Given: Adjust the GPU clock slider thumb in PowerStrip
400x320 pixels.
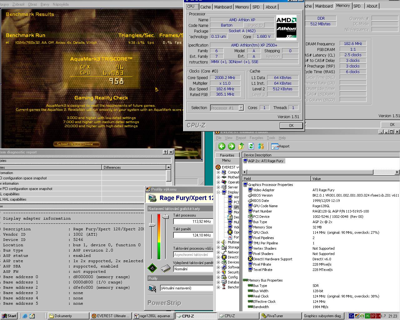Looking at the screenshot, I should 152,225.
